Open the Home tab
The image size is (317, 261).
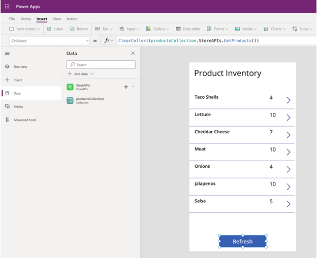click(x=26, y=19)
